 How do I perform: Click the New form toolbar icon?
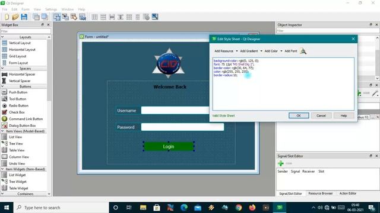point(7,17)
